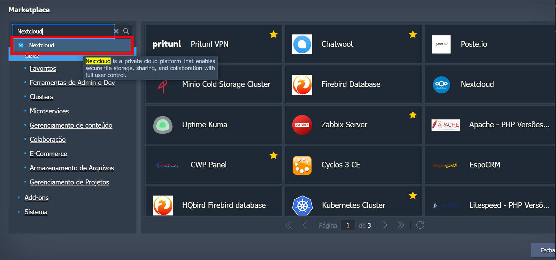This screenshot has width=556, height=260.
Task: Open the E-Commerce category
Action: (48, 154)
